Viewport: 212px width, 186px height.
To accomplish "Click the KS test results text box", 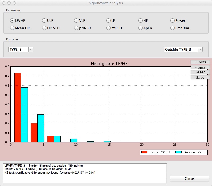I will (x=85, y=174).
